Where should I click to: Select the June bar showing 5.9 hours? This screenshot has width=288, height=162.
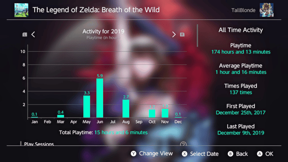click(100, 98)
